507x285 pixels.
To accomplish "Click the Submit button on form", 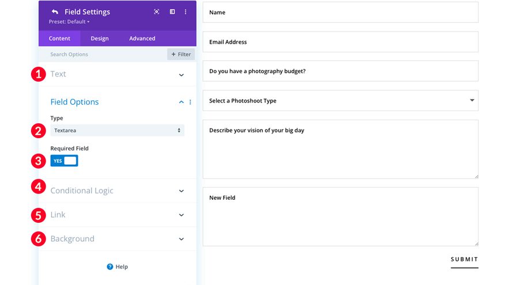I will 464,260.
